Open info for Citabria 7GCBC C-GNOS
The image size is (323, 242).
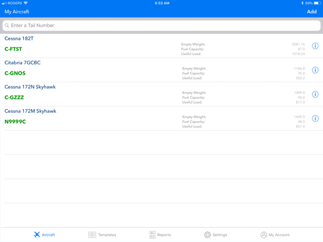coord(315,70)
